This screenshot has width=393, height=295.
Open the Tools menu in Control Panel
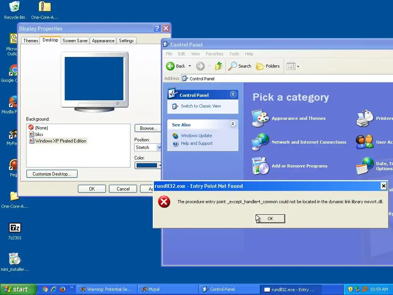click(234, 54)
